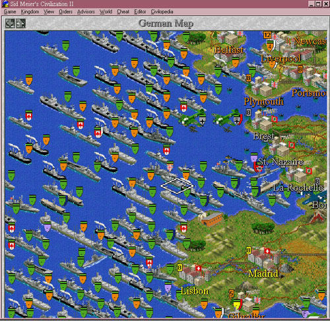Viewport: 330px width, 321px height.
Task: Click the application icon in the title bar
Action: [x=5, y=4]
